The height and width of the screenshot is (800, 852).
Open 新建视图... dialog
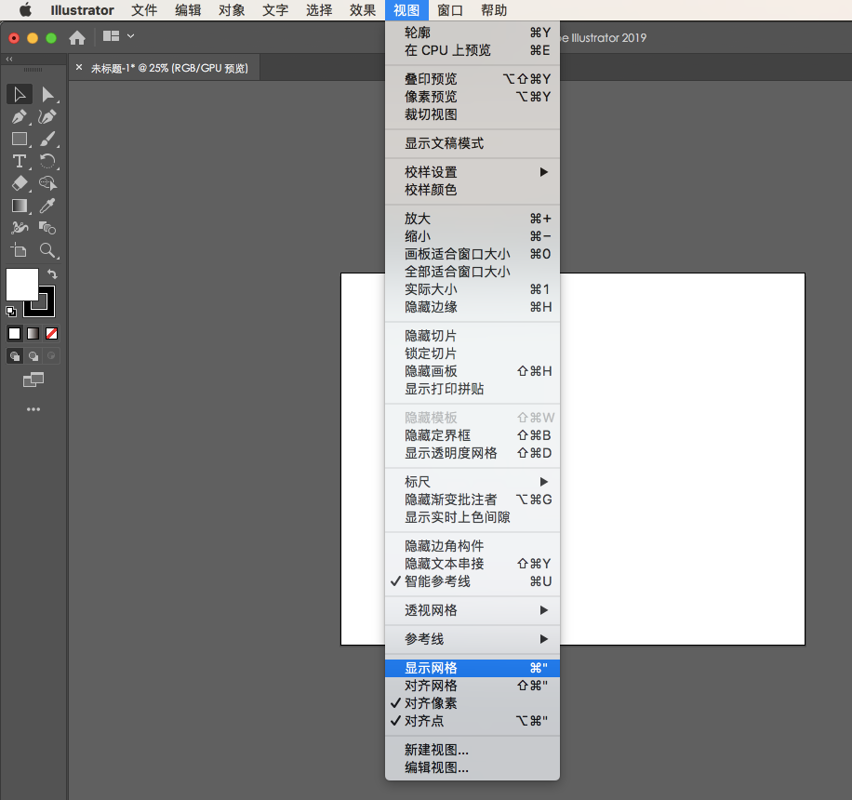pos(473,750)
